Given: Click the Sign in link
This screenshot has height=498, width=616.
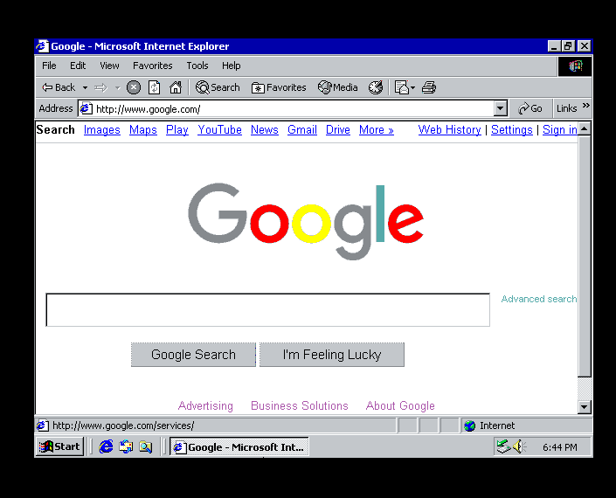Looking at the screenshot, I should click(560, 129).
